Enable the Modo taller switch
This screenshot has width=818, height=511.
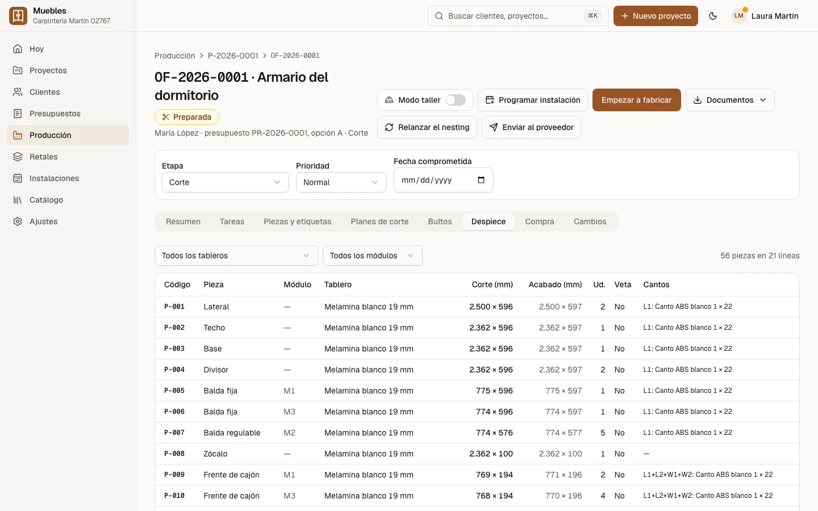[456, 100]
